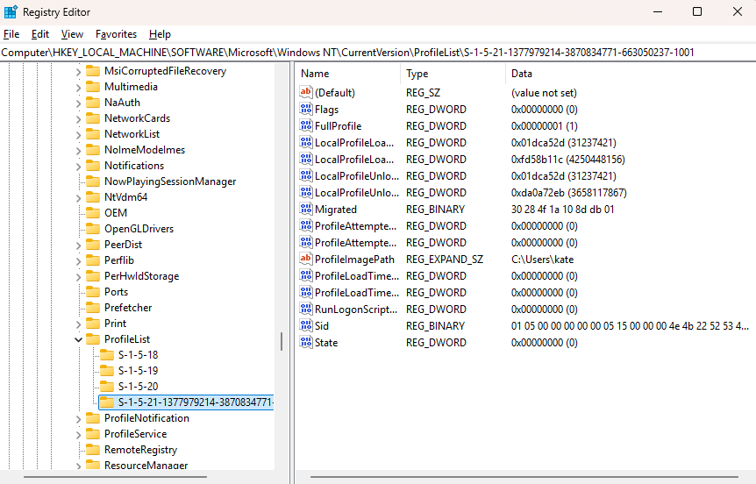Select the S-1-5-18 folder icon
The image size is (756, 484).
tap(107, 355)
